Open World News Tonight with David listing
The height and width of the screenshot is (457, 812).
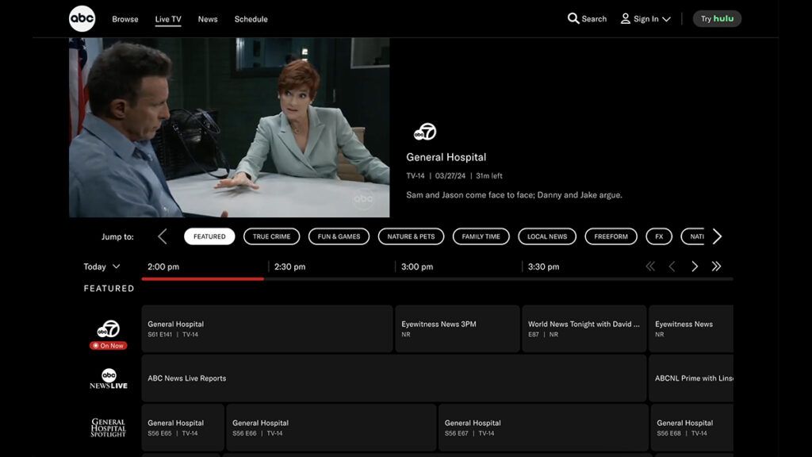(x=584, y=328)
